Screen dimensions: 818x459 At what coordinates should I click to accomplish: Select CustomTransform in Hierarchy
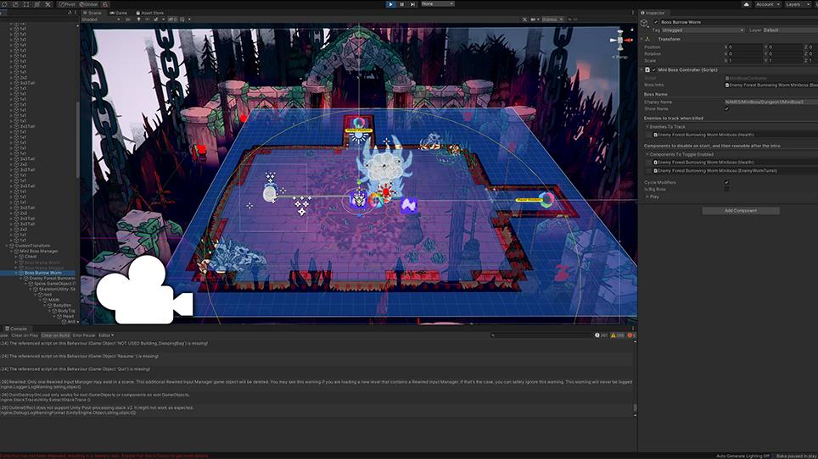point(32,246)
